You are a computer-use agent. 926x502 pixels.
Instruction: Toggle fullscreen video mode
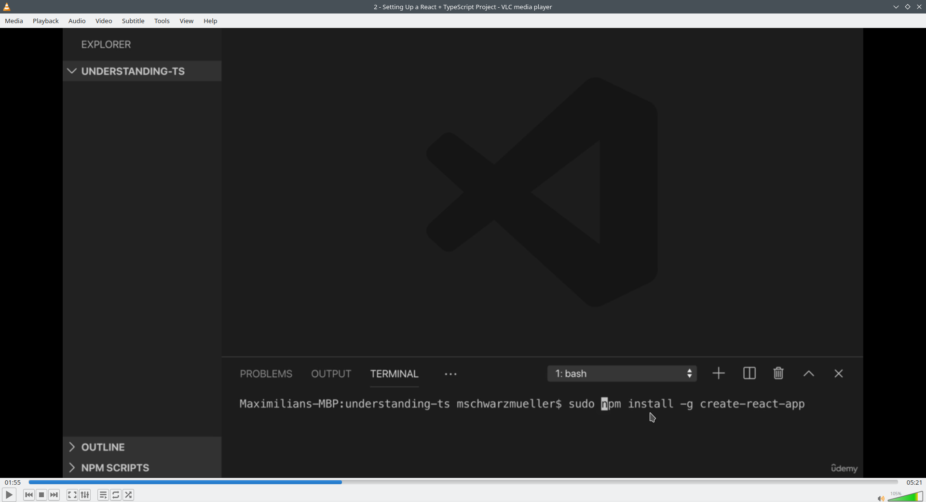coord(72,495)
